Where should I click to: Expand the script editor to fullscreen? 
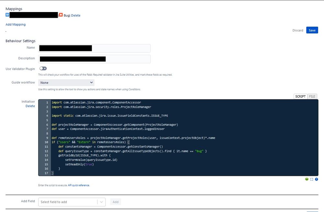click(312, 179)
